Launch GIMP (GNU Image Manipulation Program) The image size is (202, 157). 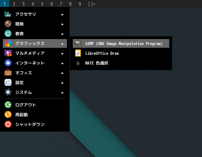(121, 44)
